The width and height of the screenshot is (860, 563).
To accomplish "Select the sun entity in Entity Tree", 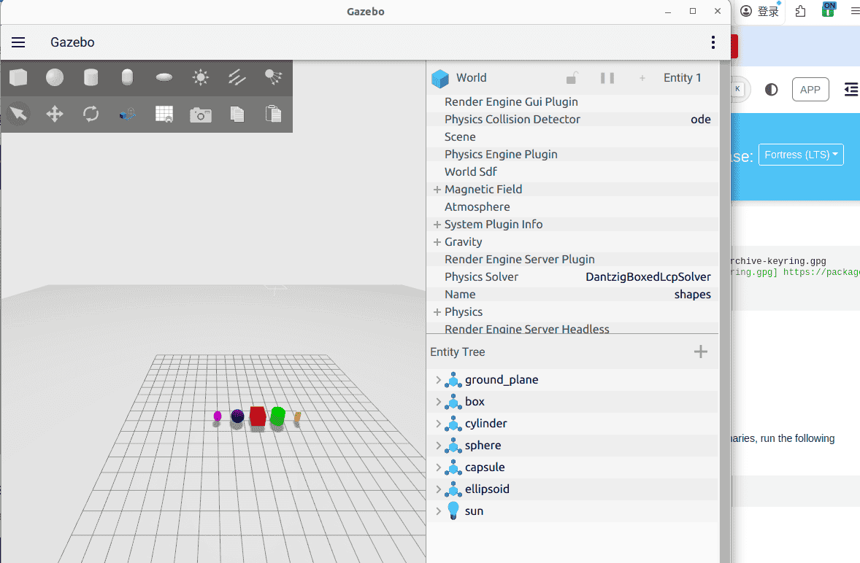I will [x=475, y=510].
